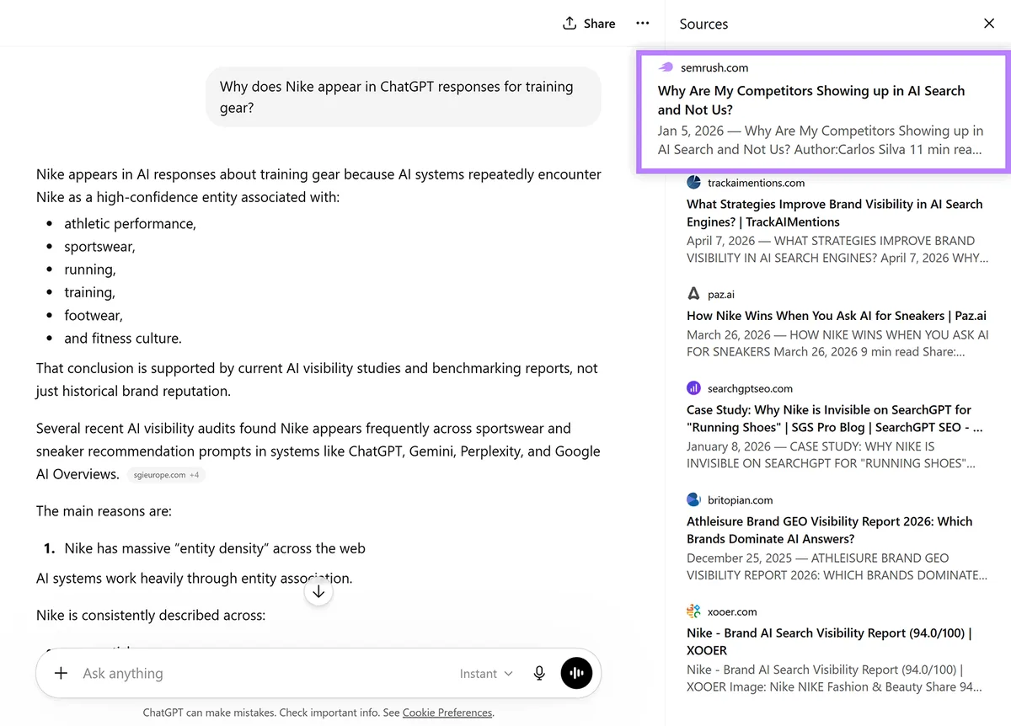
Task: Open the XOOER Nike visibility report
Action: pyautogui.click(x=829, y=642)
